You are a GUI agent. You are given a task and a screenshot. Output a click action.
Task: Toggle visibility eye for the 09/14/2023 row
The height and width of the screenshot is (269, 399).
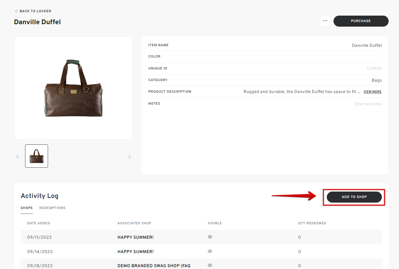210,251
